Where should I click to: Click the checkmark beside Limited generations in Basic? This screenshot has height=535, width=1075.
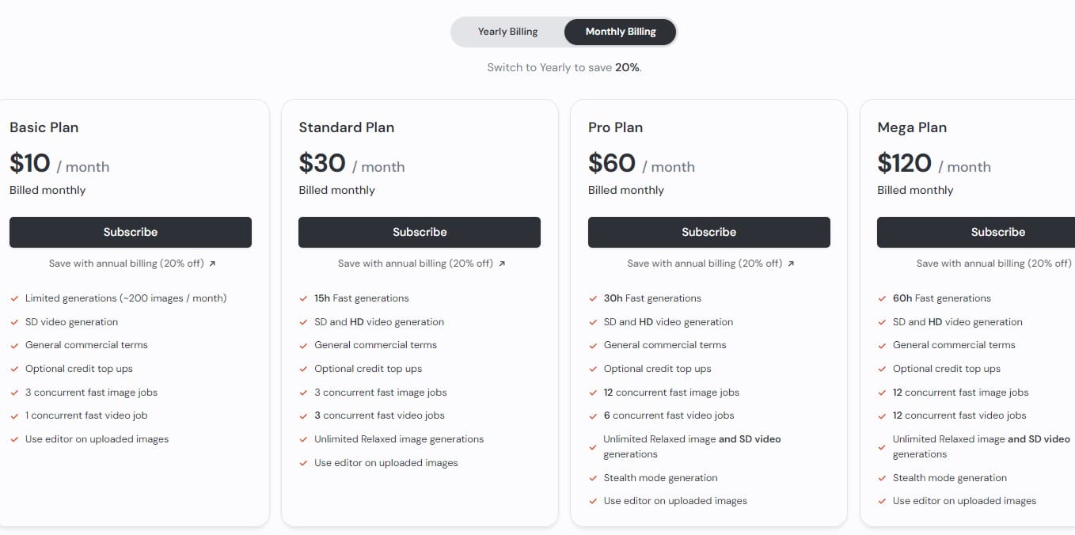pos(14,298)
